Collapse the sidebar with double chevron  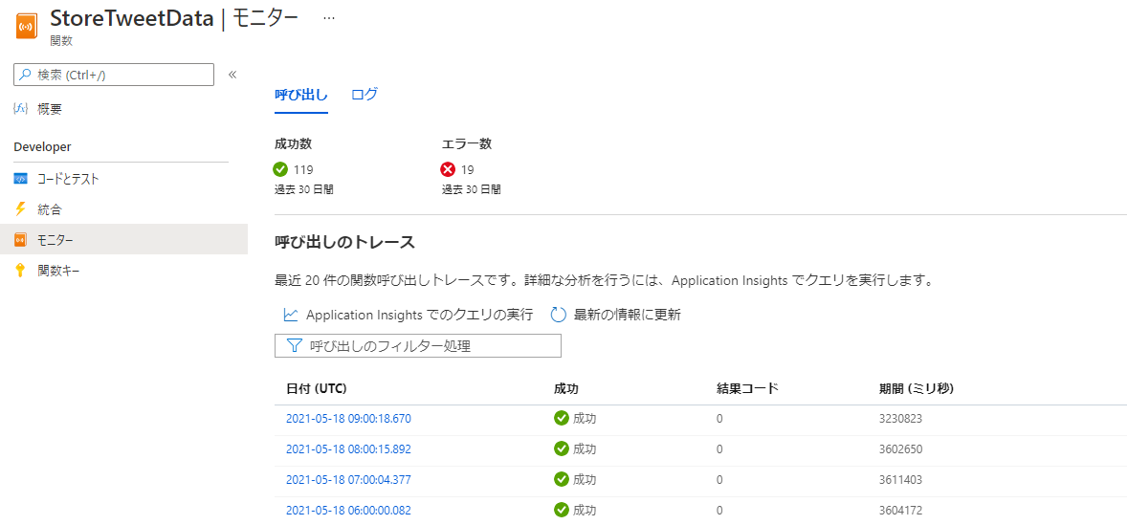232,75
